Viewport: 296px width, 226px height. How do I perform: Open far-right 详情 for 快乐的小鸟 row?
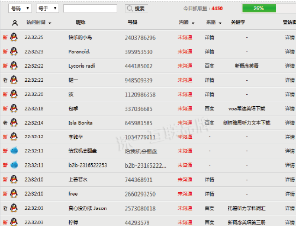coord(290,37)
